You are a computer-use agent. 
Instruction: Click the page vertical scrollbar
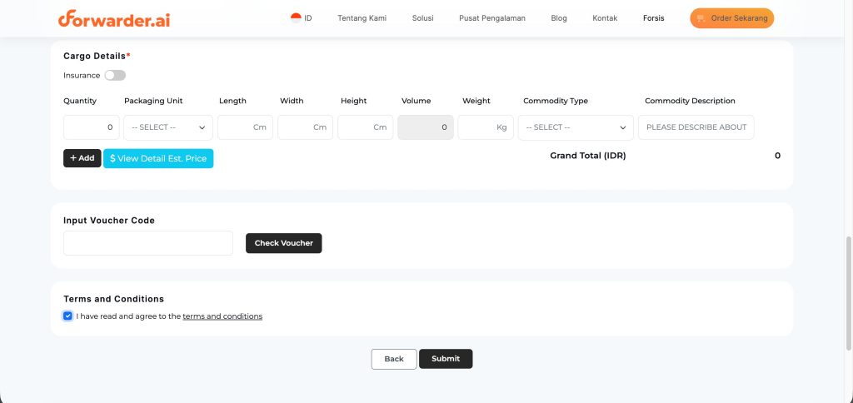pos(849,294)
